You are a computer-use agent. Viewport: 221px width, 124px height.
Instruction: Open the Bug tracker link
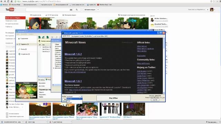(x=141, y=56)
